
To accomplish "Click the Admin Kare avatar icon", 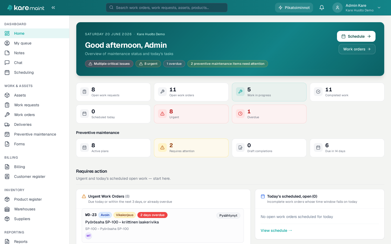I will click(338, 8).
